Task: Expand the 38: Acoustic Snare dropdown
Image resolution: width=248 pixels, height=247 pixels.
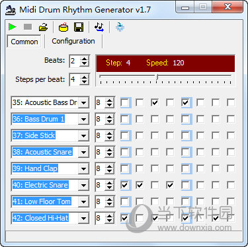Action: (x=83, y=152)
